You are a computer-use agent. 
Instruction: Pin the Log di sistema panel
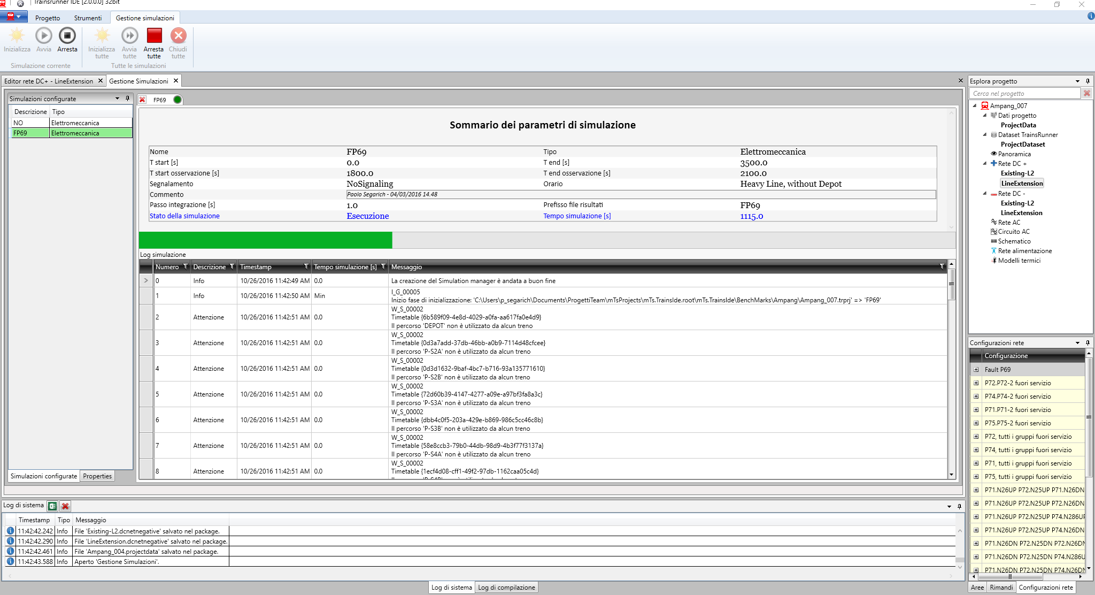coord(959,506)
